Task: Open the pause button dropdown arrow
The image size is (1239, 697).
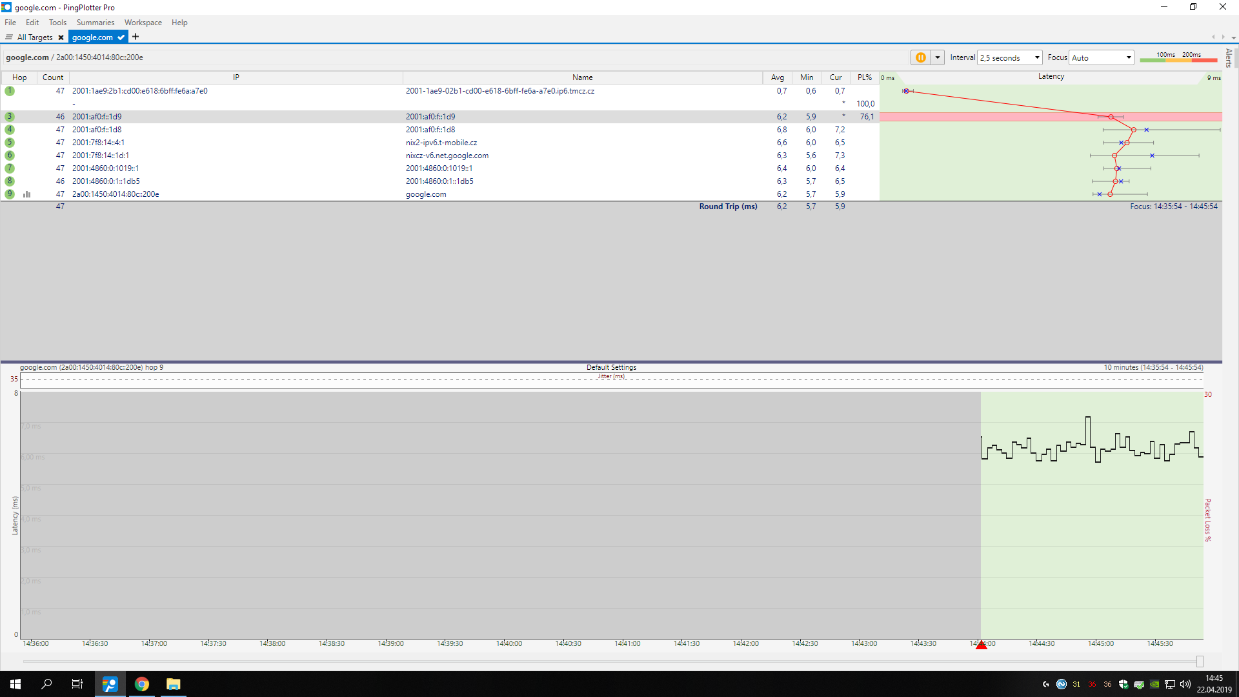Action: pyautogui.click(x=938, y=57)
